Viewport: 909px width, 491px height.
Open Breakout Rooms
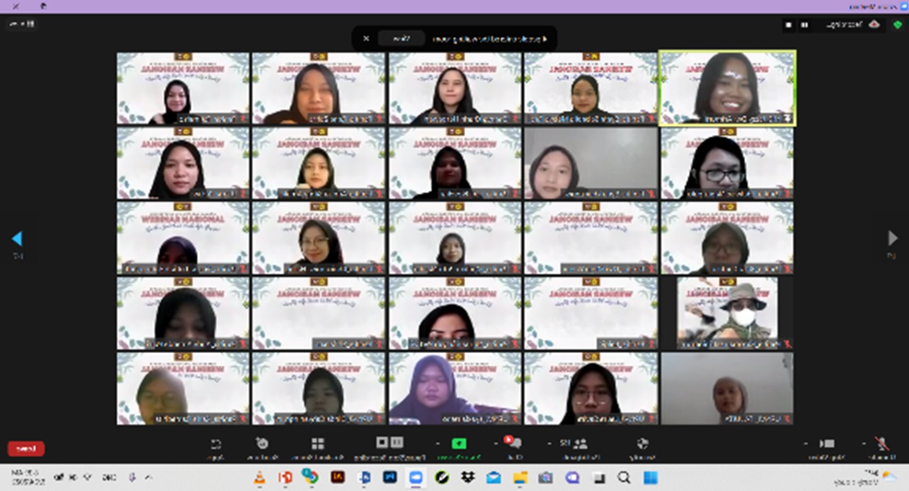[x=317, y=443]
